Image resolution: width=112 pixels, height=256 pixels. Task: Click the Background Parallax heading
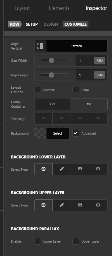click(x=35, y=229)
